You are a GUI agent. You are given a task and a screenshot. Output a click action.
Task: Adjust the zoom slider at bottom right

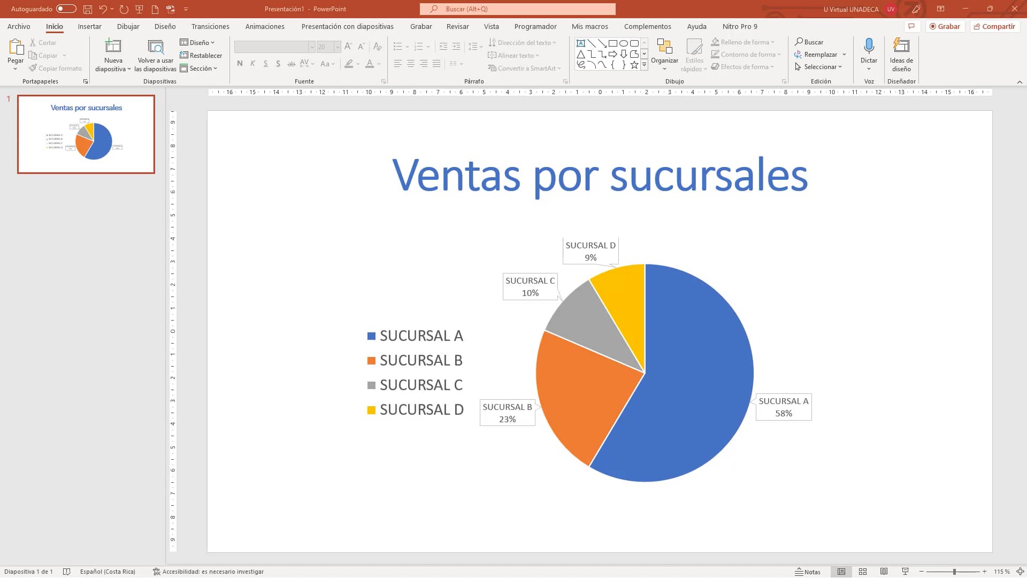point(955,571)
